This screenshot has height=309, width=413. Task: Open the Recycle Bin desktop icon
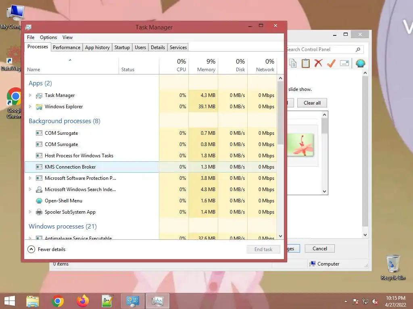(x=393, y=267)
